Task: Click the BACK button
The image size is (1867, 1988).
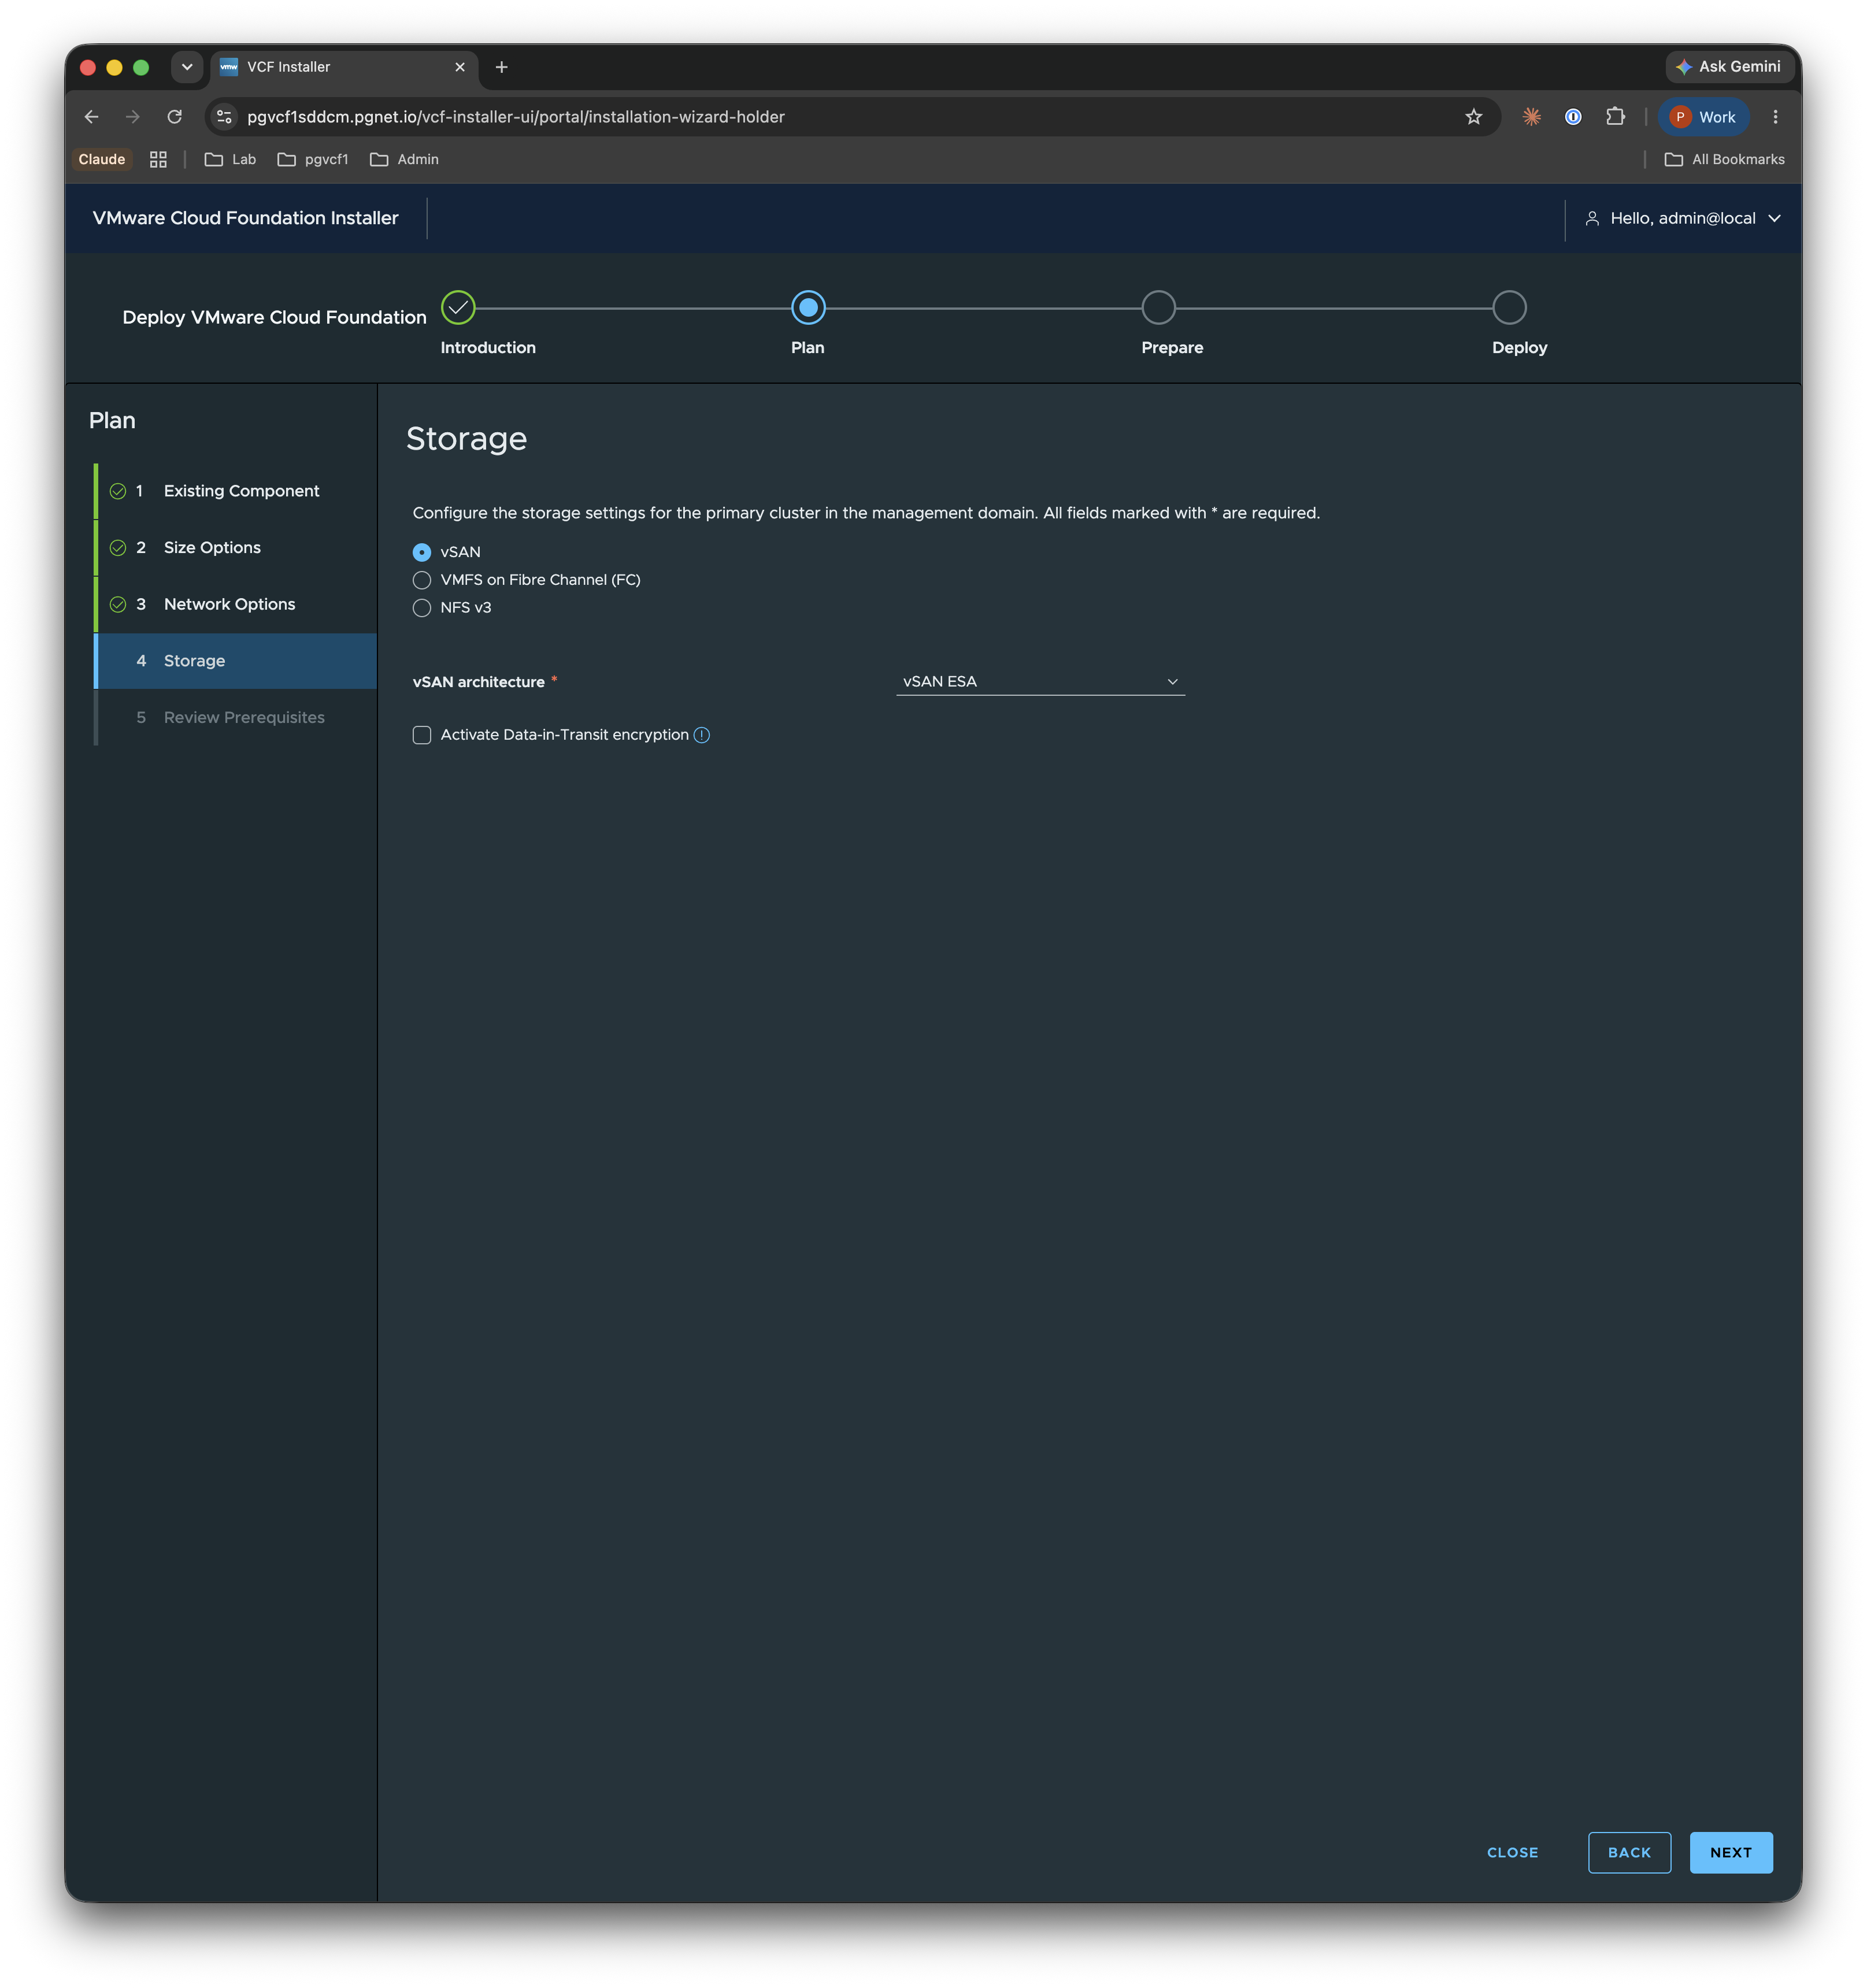Action: coord(1629,1852)
